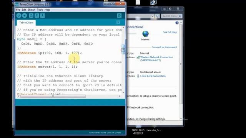Click 'Connect or disconnect' link
This screenshot has width=246, height=138.
click(x=164, y=47)
